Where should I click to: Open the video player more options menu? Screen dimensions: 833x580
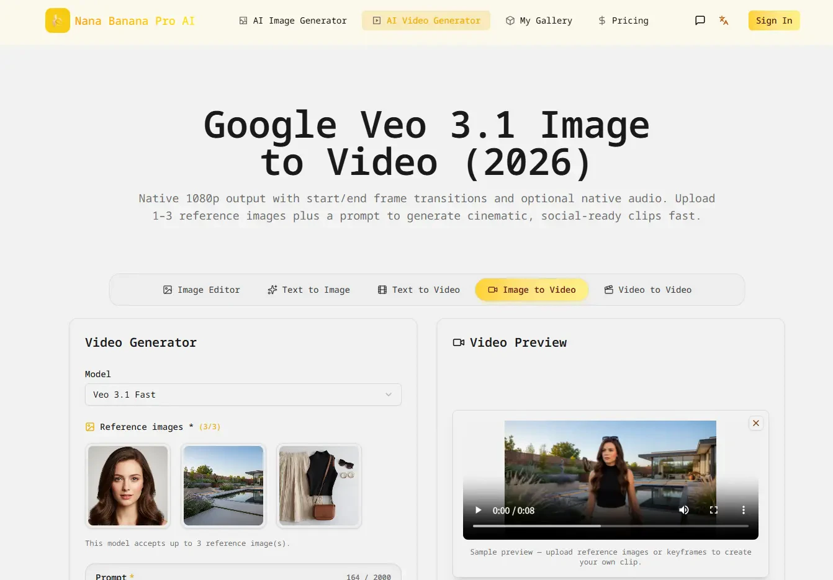(744, 510)
